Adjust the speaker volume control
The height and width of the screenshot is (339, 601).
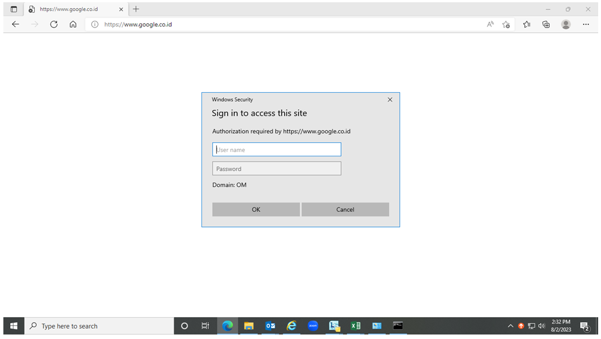(541, 326)
